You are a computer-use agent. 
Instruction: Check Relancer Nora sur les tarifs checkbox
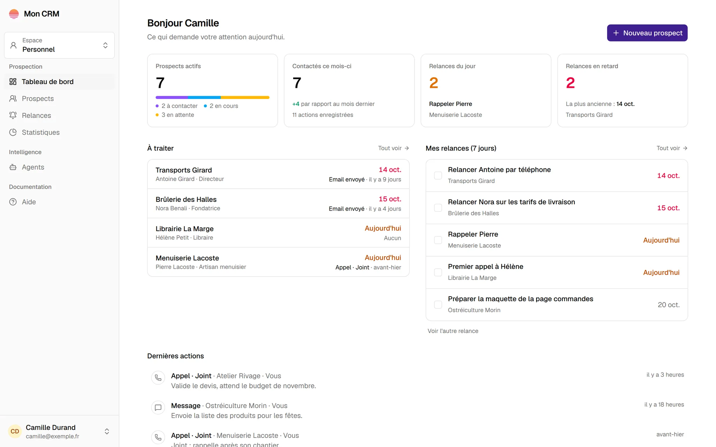(438, 208)
